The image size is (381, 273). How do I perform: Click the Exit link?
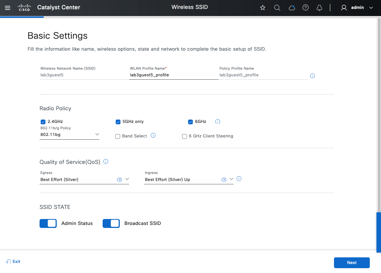(13, 262)
